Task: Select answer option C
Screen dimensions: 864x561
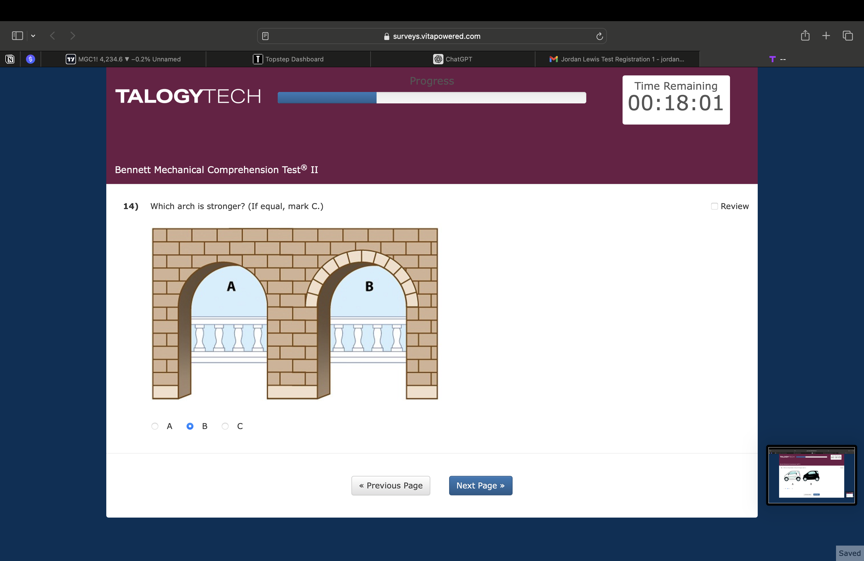Action: tap(225, 426)
